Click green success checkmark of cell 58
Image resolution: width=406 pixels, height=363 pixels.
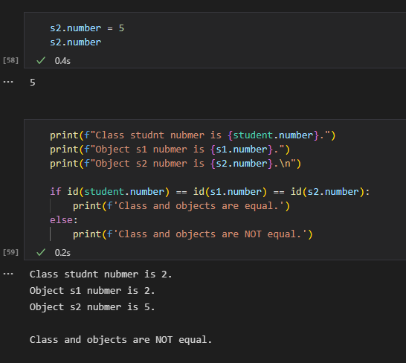(x=41, y=61)
